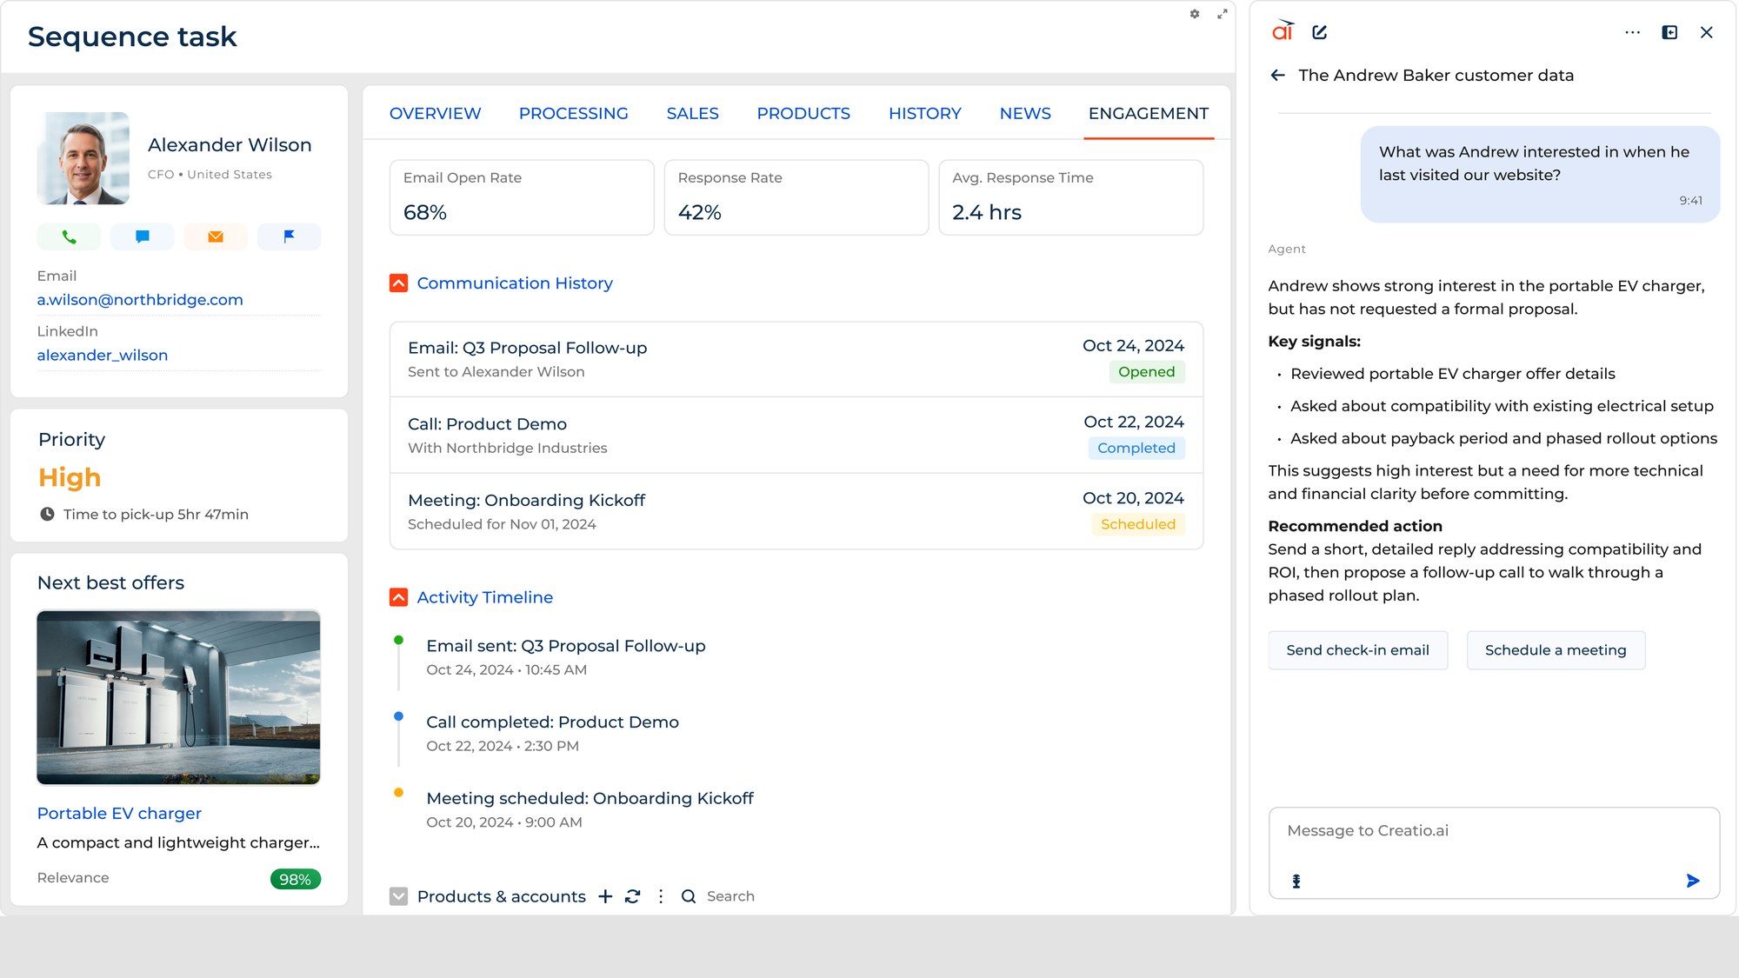Add a record to Products & accounts

coord(605,896)
